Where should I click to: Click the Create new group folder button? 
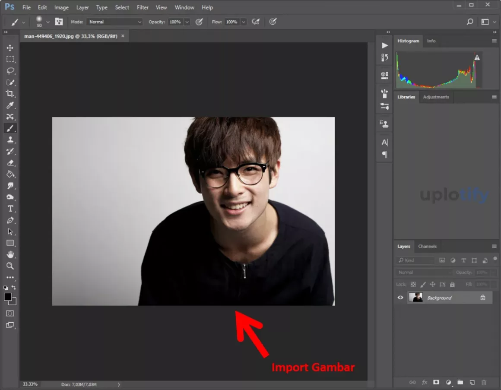460,382
